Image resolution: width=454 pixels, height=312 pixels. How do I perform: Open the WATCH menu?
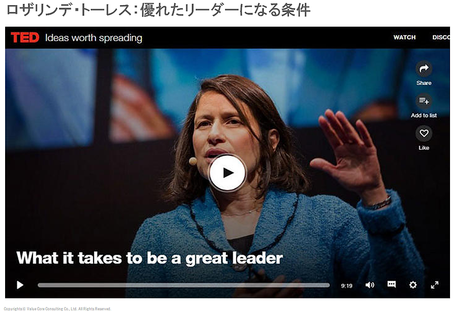pos(405,37)
